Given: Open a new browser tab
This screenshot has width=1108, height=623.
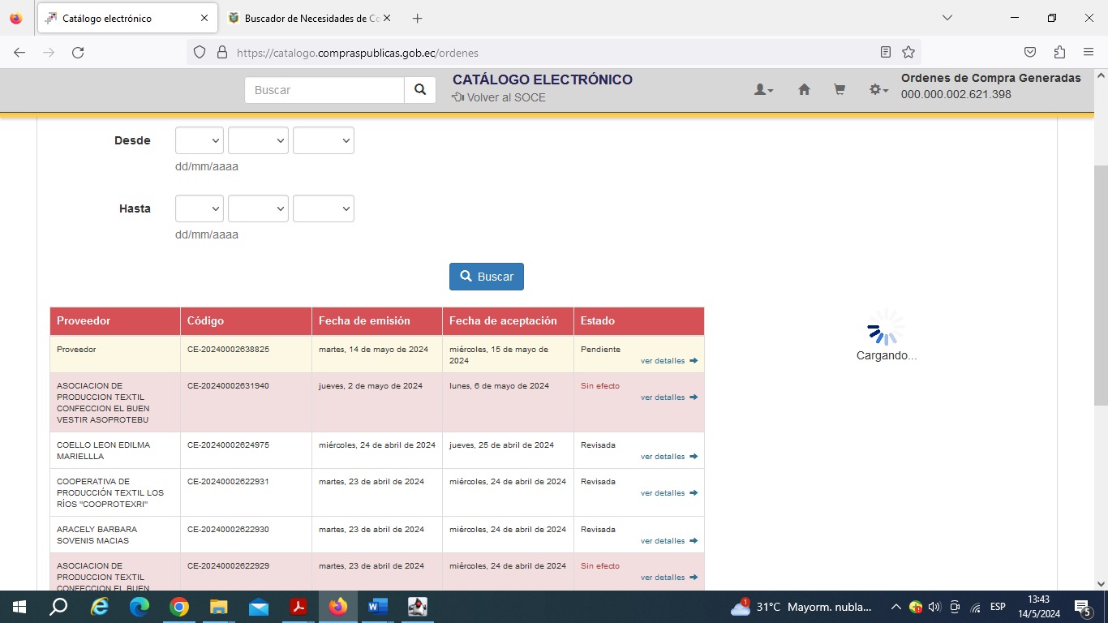Looking at the screenshot, I should pyautogui.click(x=417, y=18).
